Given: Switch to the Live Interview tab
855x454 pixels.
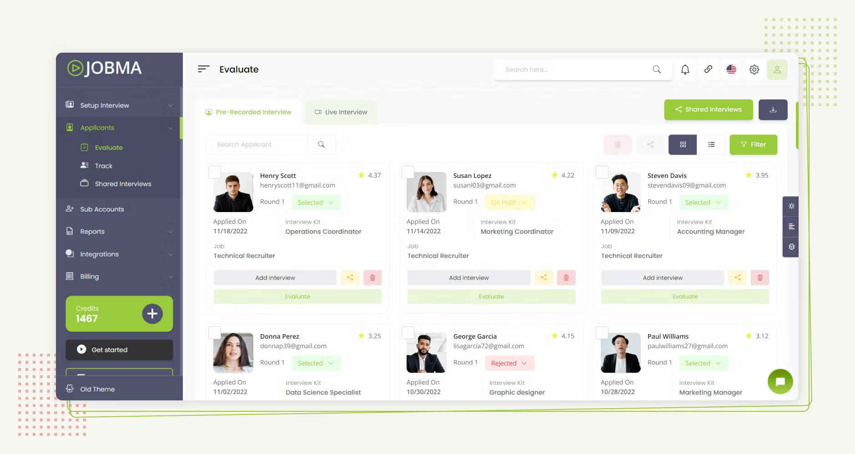Looking at the screenshot, I should click(341, 112).
